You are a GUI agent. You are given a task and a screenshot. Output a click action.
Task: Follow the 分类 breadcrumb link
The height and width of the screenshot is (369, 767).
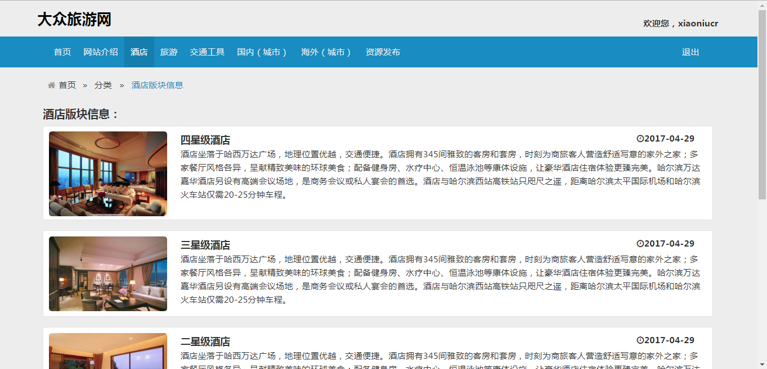click(103, 85)
